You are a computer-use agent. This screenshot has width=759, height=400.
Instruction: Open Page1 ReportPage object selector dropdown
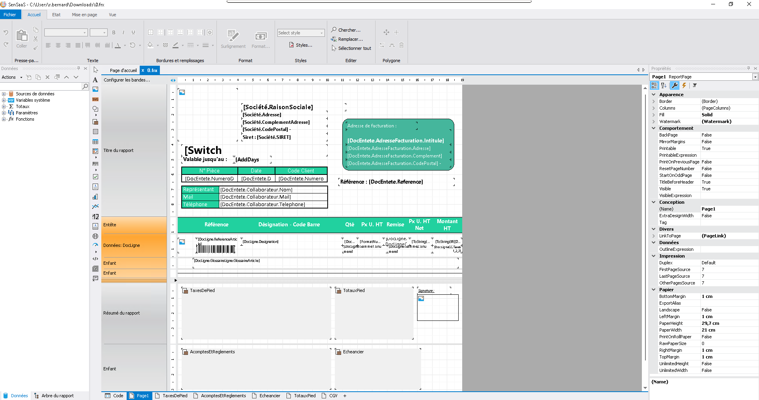click(755, 77)
